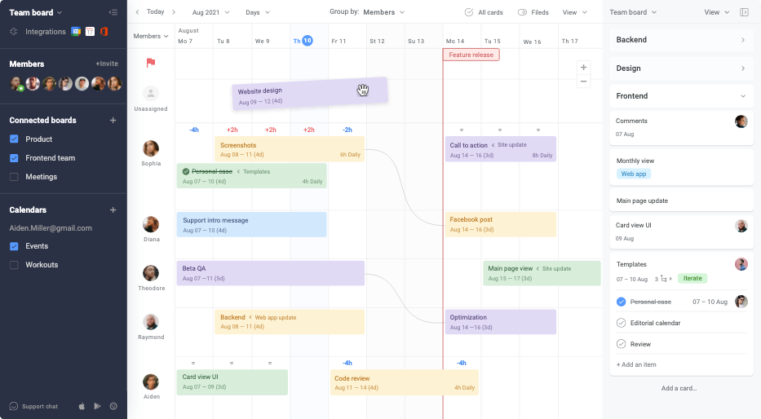Open Members column header dropdown

tap(151, 36)
